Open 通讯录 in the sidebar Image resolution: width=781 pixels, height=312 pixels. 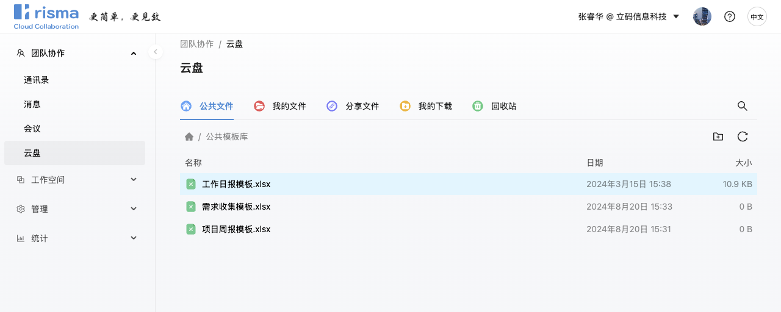click(x=37, y=80)
